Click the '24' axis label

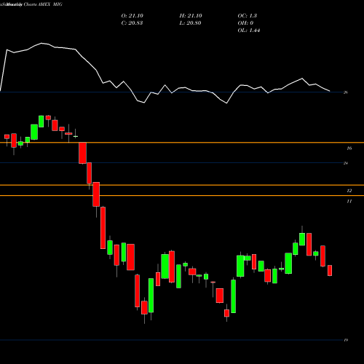(x=346, y=163)
